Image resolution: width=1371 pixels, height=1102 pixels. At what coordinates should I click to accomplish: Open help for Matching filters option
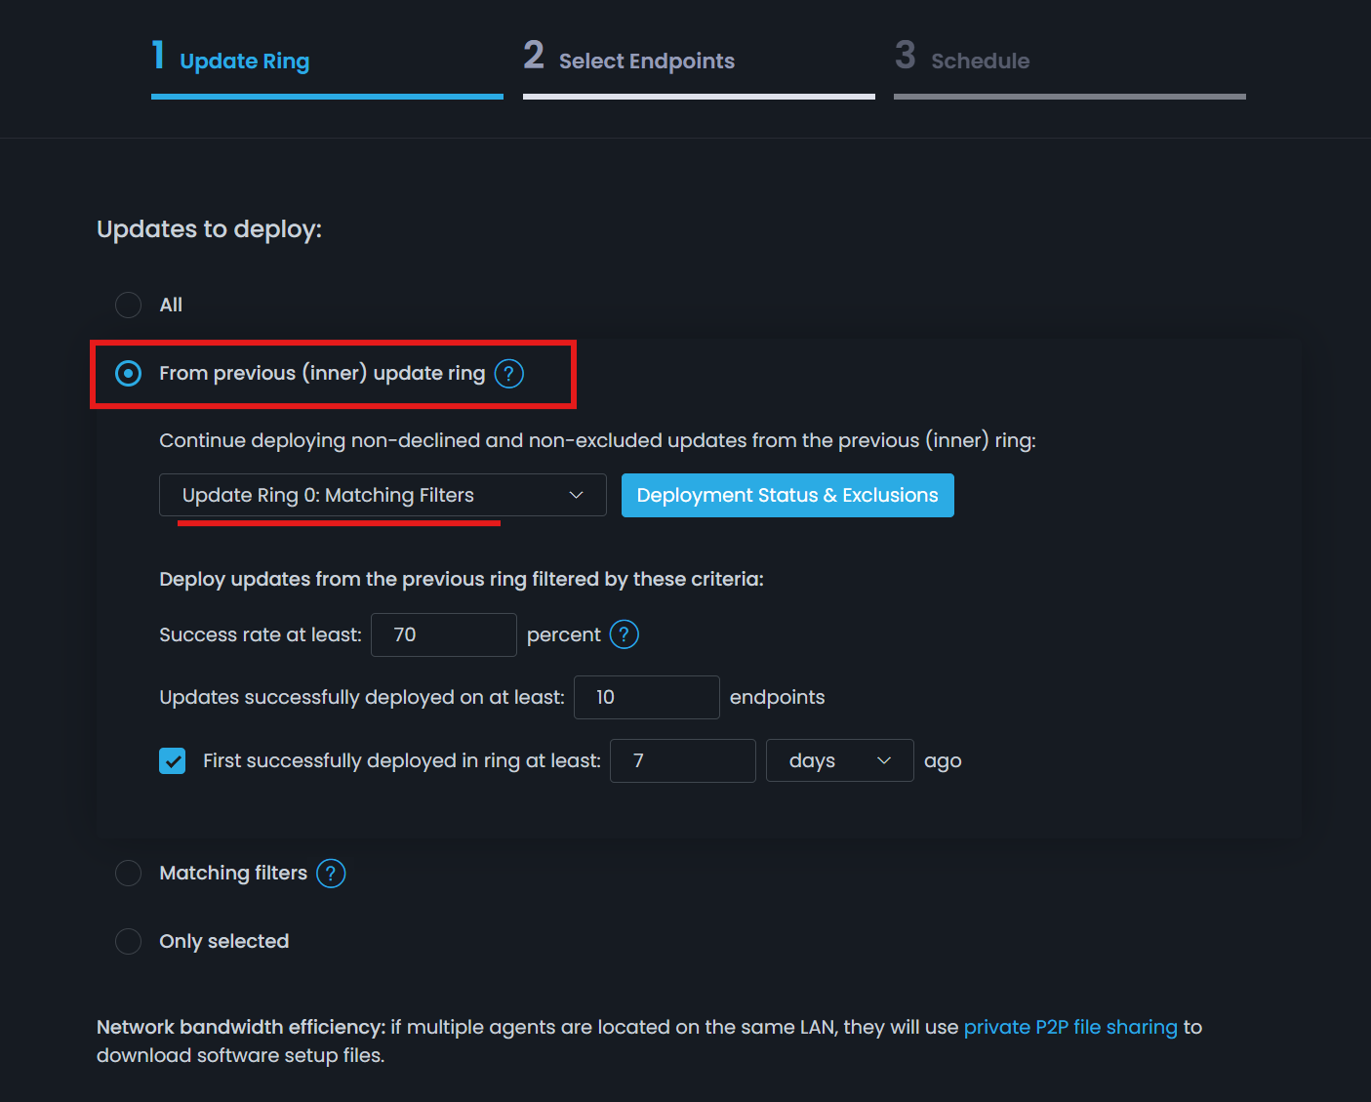pyautogui.click(x=331, y=873)
